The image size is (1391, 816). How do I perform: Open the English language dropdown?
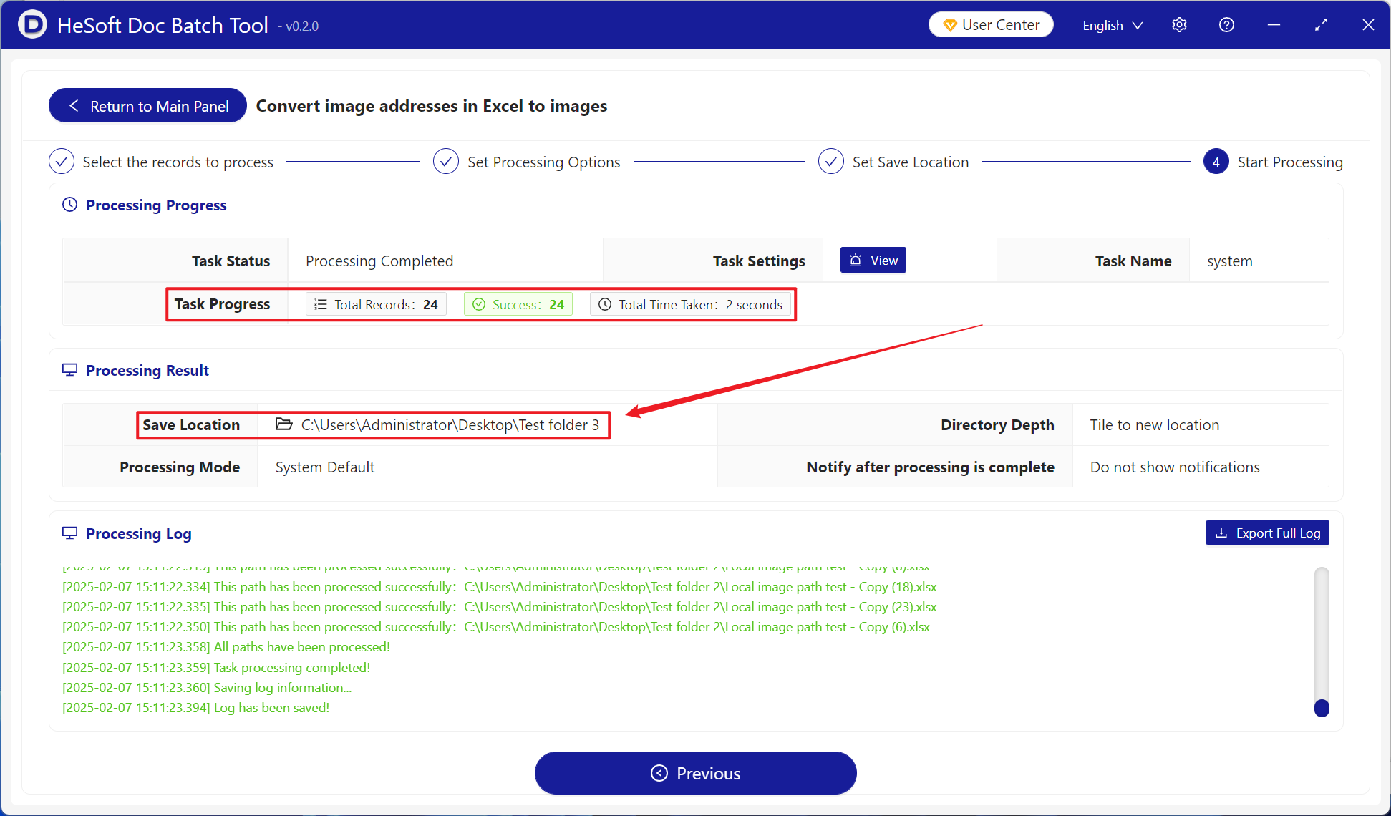[1112, 25]
